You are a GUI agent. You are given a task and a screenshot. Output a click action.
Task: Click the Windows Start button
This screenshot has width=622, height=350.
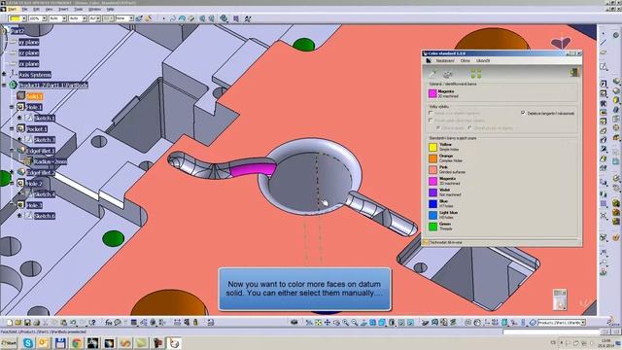coord(9,343)
